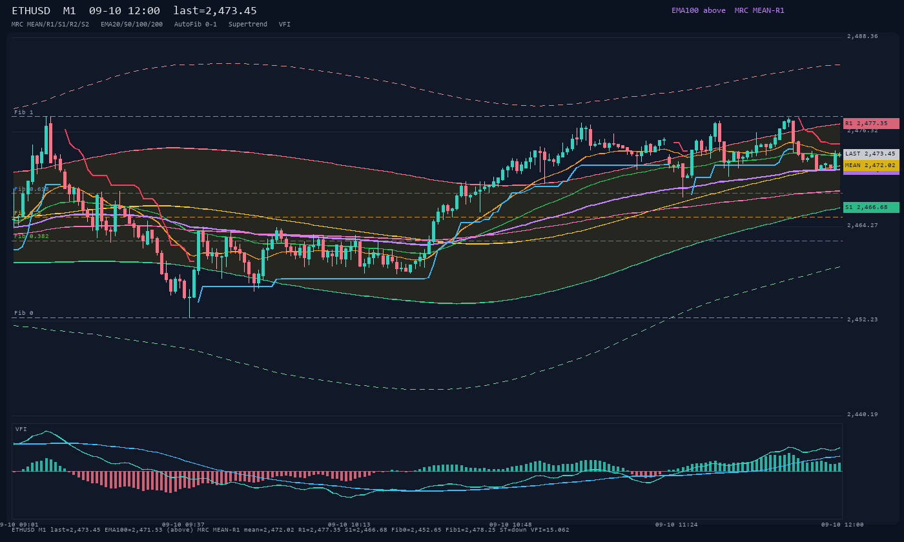Click the 09-10 11:24 time axis label
The height and width of the screenshot is (542, 904).
pos(677,525)
